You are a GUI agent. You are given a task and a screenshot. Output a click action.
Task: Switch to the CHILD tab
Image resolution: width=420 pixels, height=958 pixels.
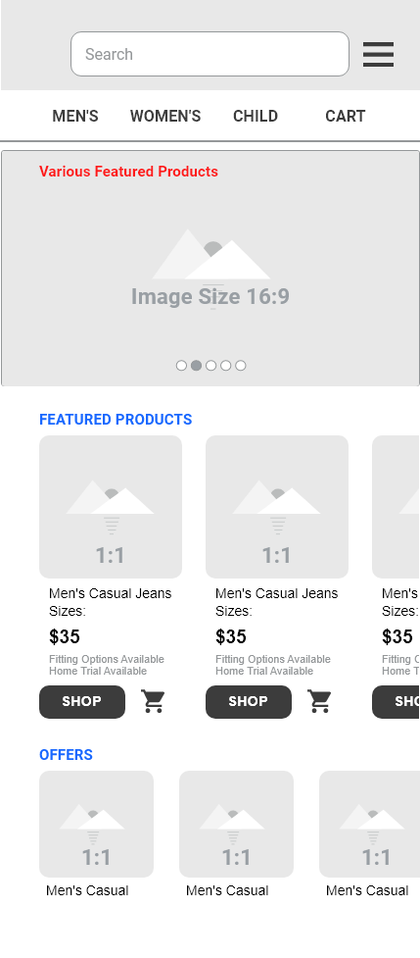(256, 116)
